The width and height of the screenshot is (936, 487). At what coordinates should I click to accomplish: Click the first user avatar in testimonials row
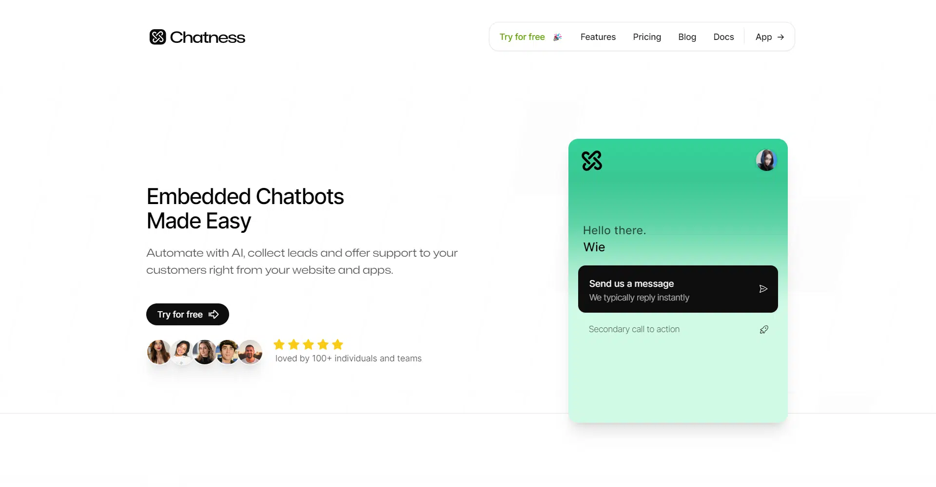tap(158, 352)
